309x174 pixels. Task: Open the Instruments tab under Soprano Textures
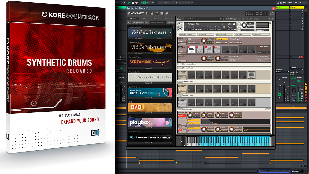pos(139,38)
